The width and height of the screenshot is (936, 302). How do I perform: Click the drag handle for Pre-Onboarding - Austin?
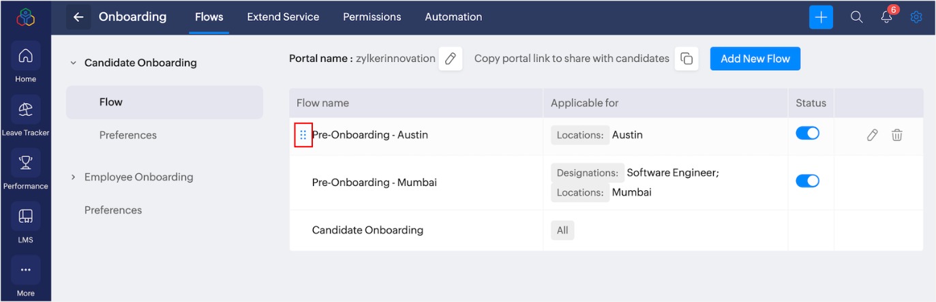tap(303, 135)
